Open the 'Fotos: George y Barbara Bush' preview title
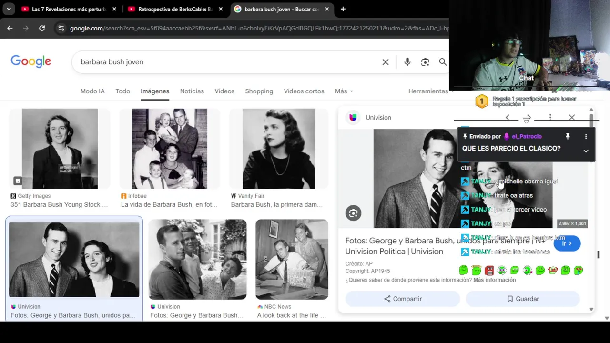Screen dimensions: 610x343 tap(446, 246)
